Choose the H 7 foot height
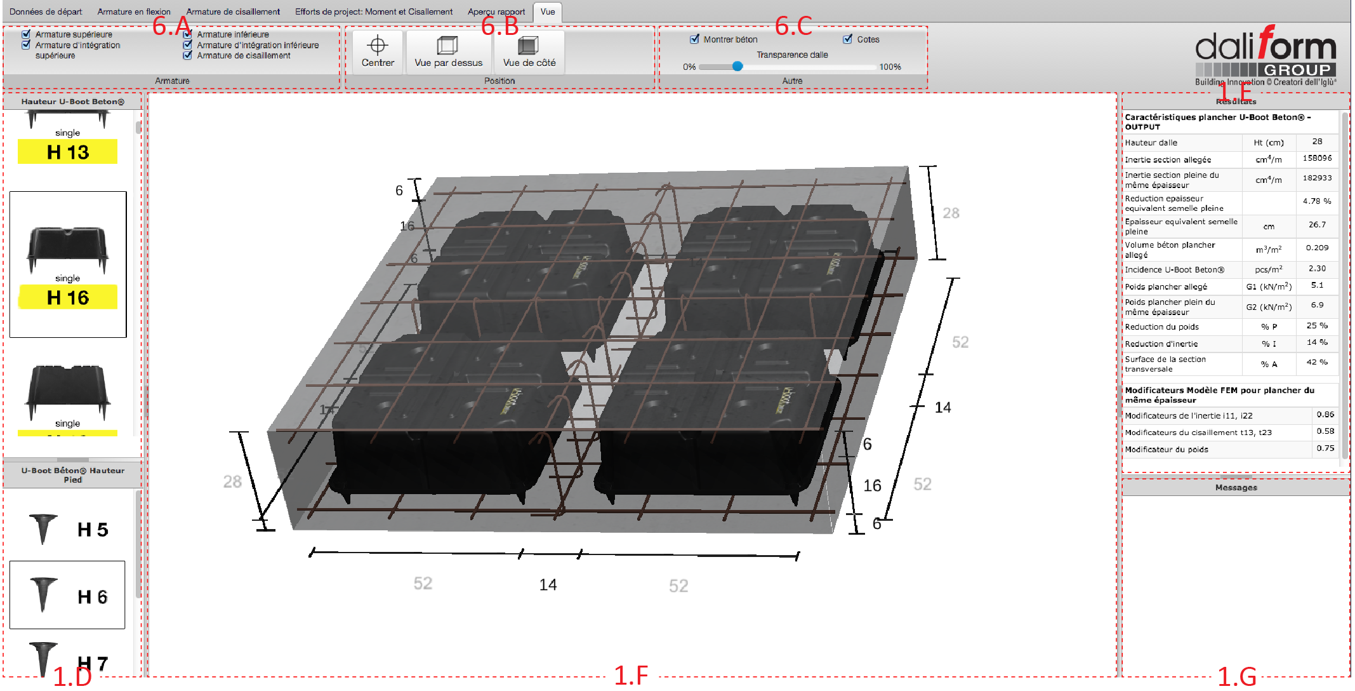1355x691 pixels. (x=68, y=659)
